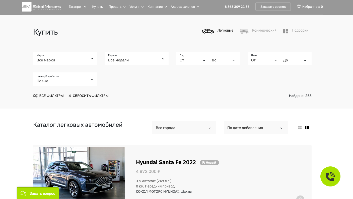
Task: Expand the Адреса салонов menu
Action: coord(185,7)
